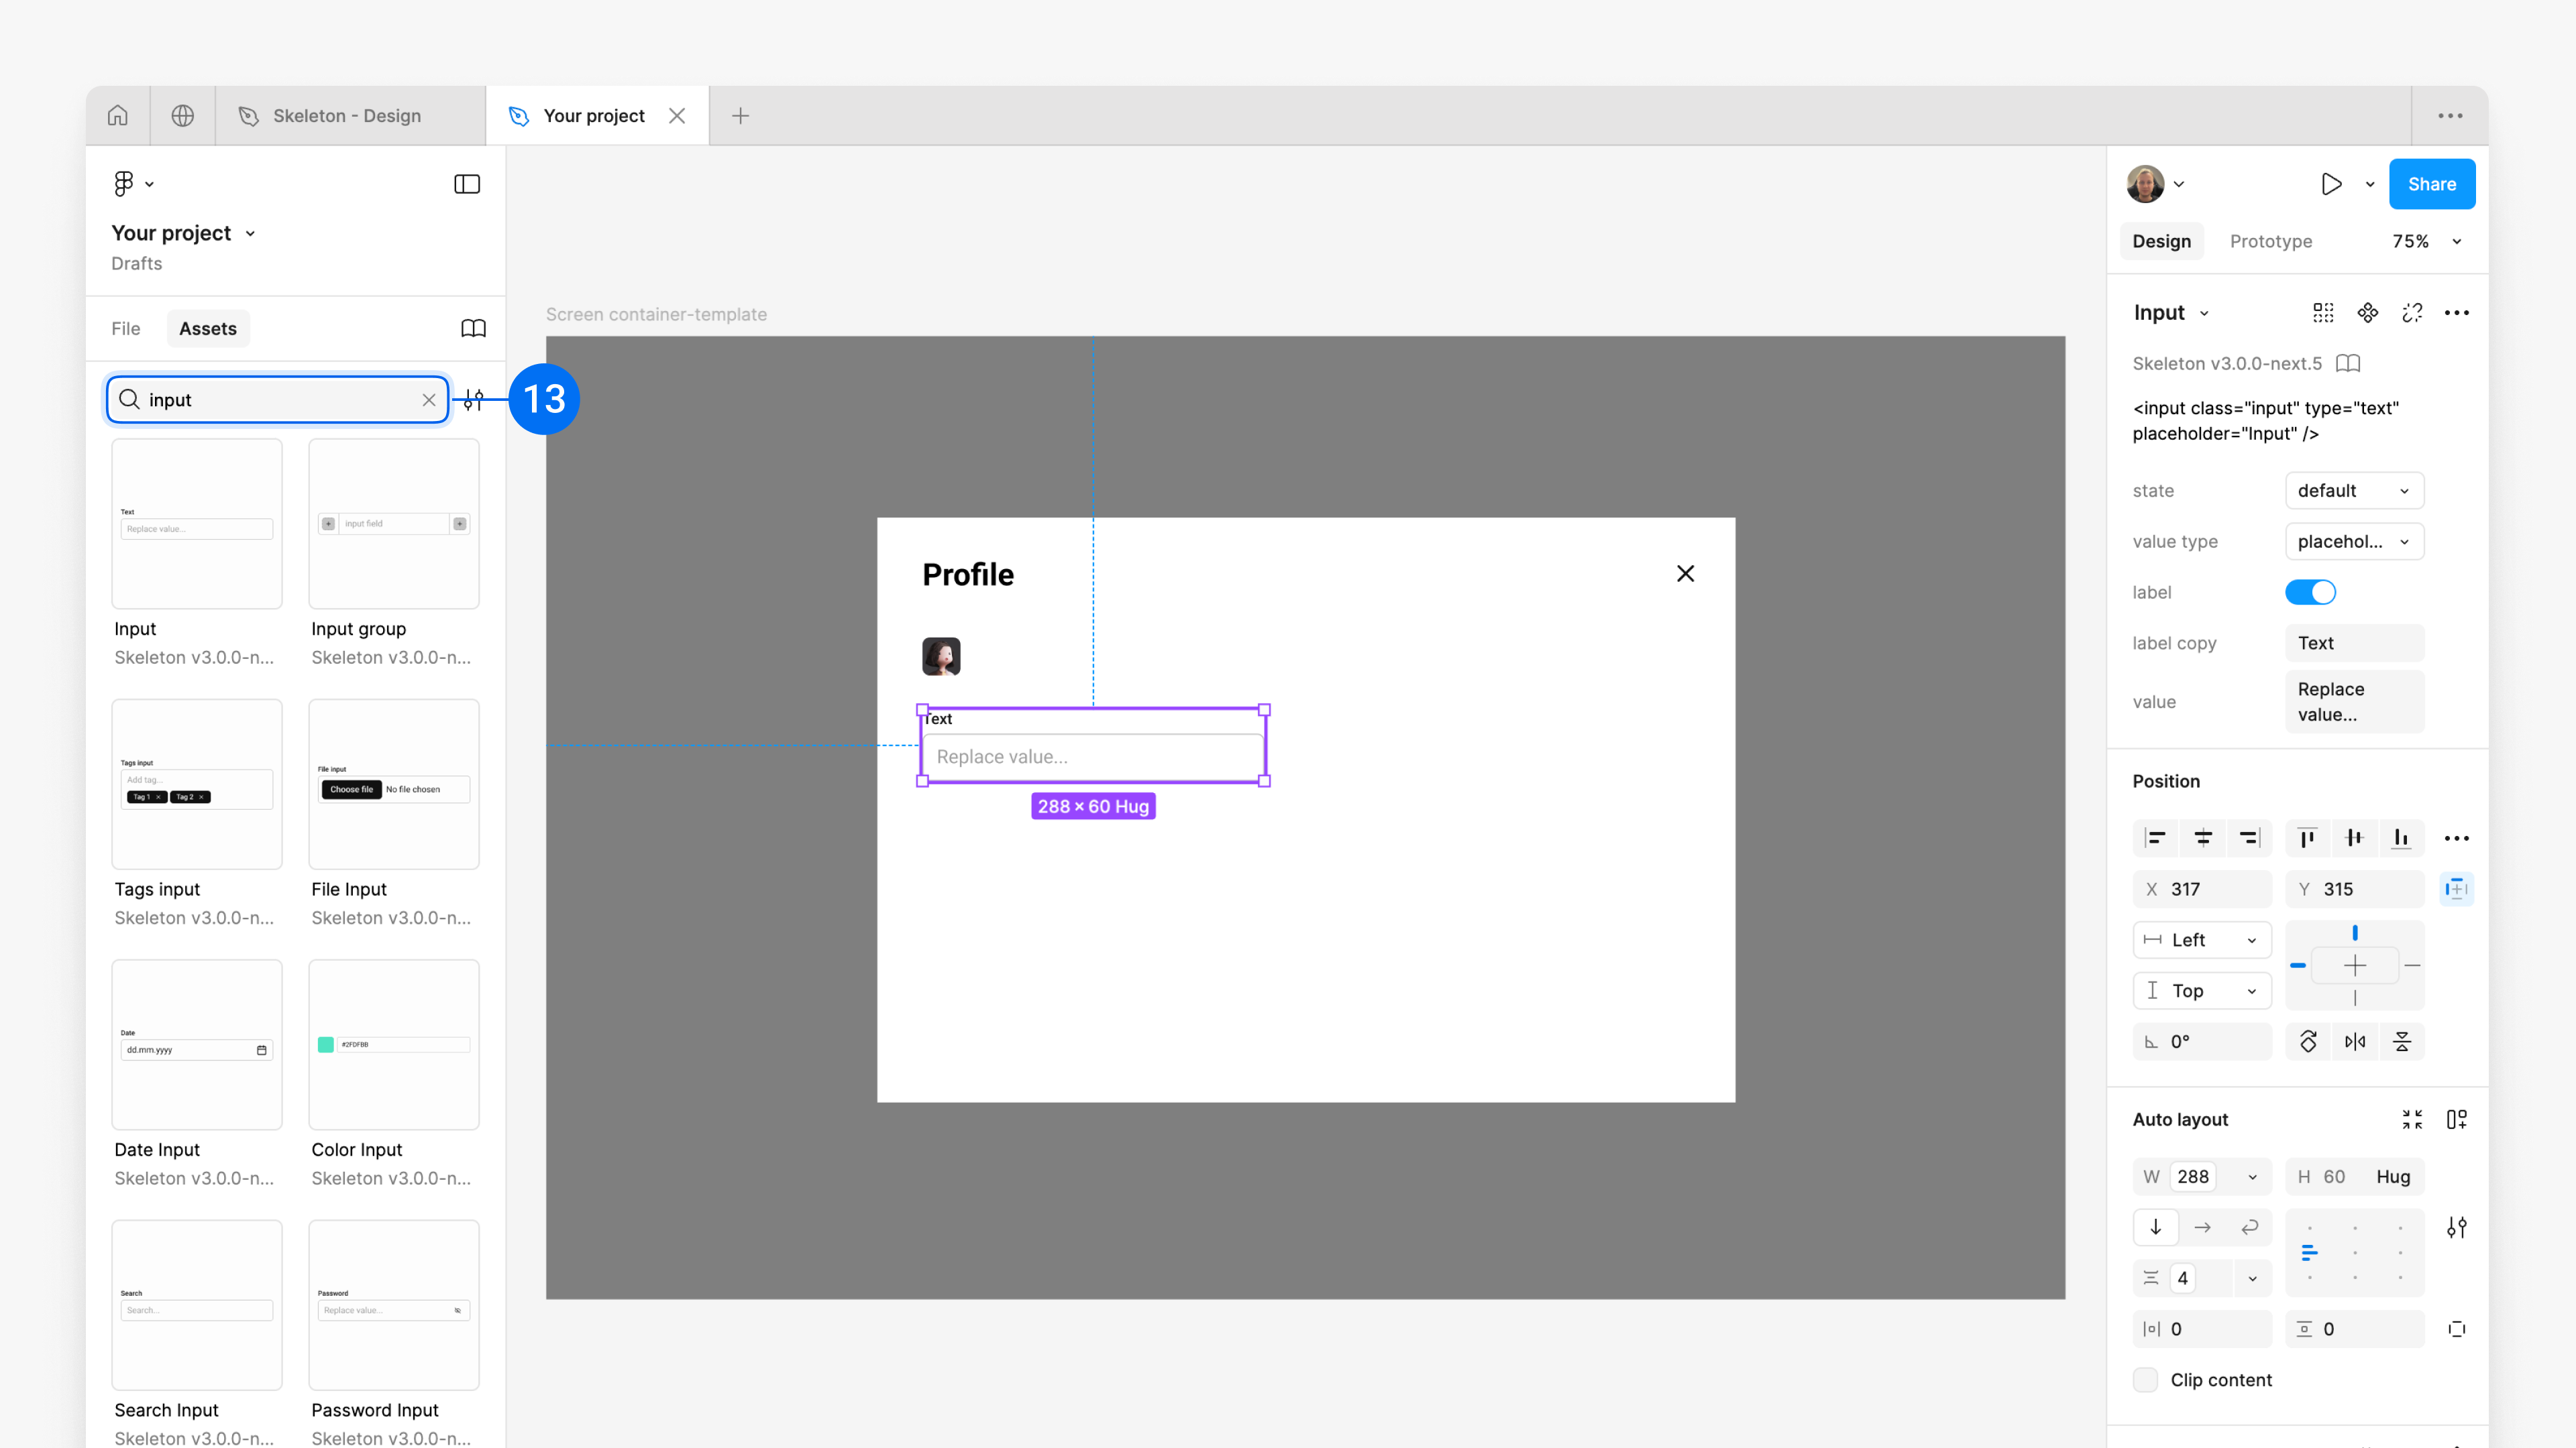Click the blue Share button
The height and width of the screenshot is (1448, 2576).
(2431, 184)
